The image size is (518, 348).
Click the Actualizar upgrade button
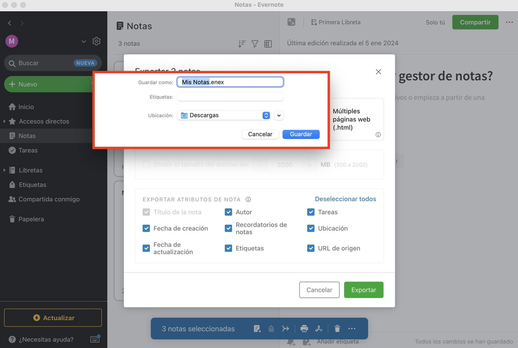tap(53, 318)
